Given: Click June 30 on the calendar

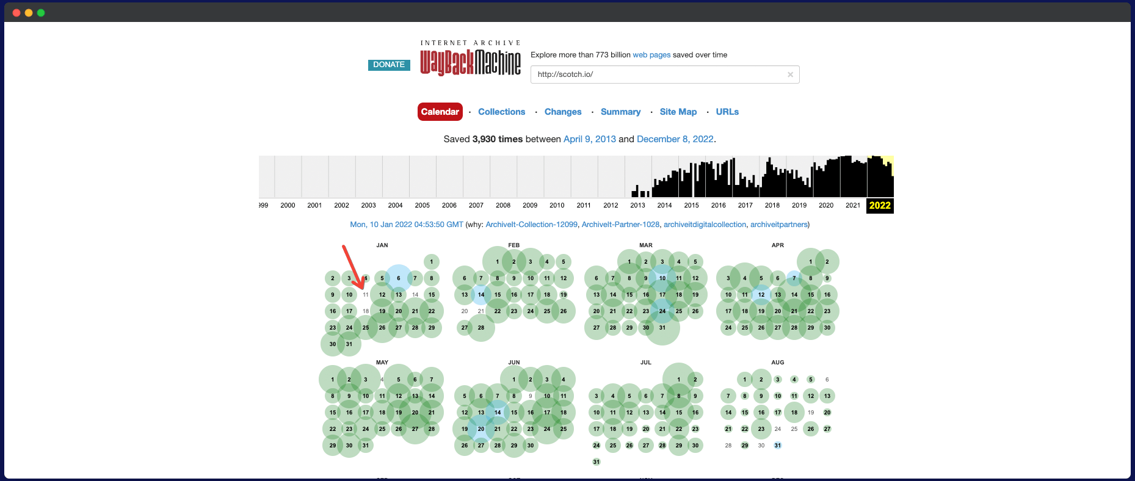Looking at the screenshot, I should tap(531, 446).
